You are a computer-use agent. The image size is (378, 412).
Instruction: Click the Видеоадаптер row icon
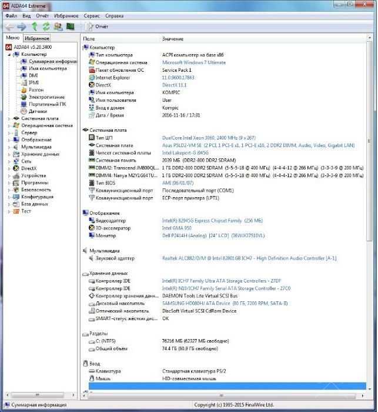pyautogui.click(x=92, y=221)
